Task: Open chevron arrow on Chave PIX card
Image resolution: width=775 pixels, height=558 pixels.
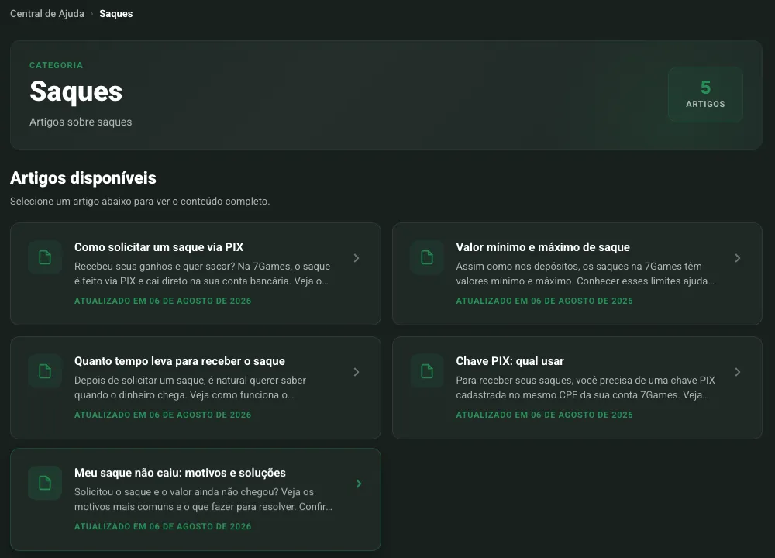Action: 738,372
